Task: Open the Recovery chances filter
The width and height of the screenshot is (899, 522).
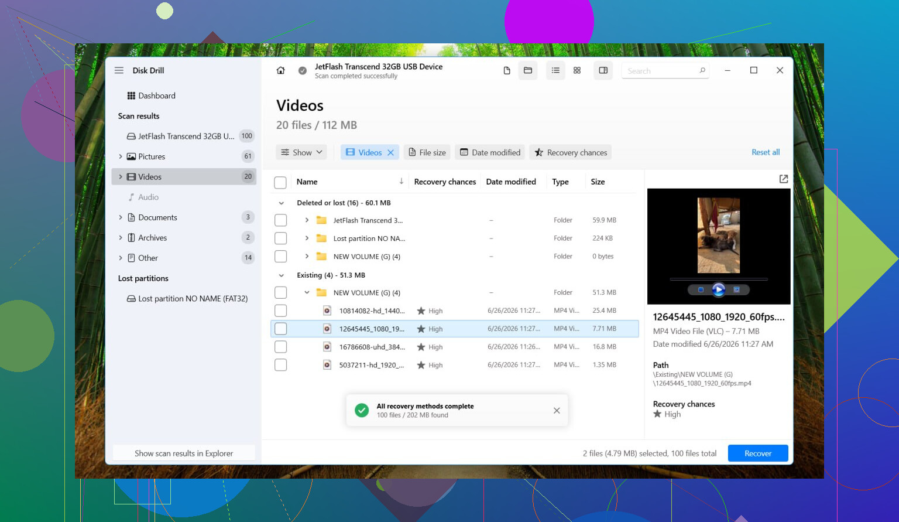Action: point(571,152)
